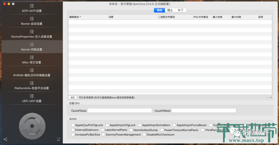The image size is (279, 145).
Task: Switch to the 补丁 tab
Action: click(x=181, y=10)
